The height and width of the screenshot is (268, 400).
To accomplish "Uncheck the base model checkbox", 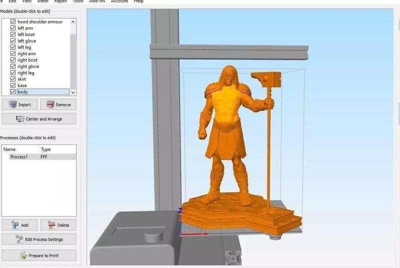I will coord(13,85).
